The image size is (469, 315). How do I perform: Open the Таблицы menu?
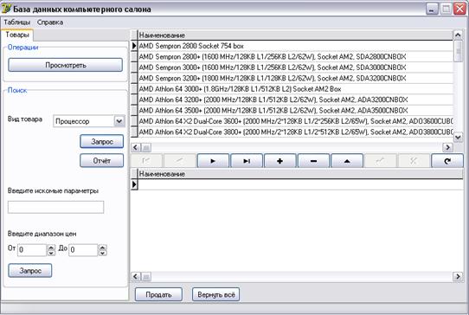coord(17,22)
